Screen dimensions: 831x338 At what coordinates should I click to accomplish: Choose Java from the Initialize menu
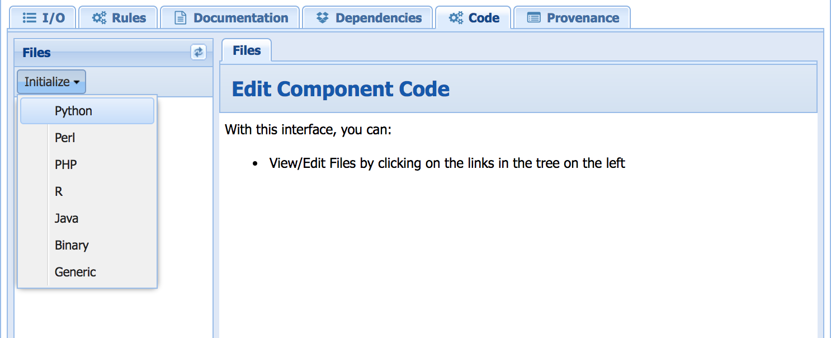pyautogui.click(x=67, y=218)
